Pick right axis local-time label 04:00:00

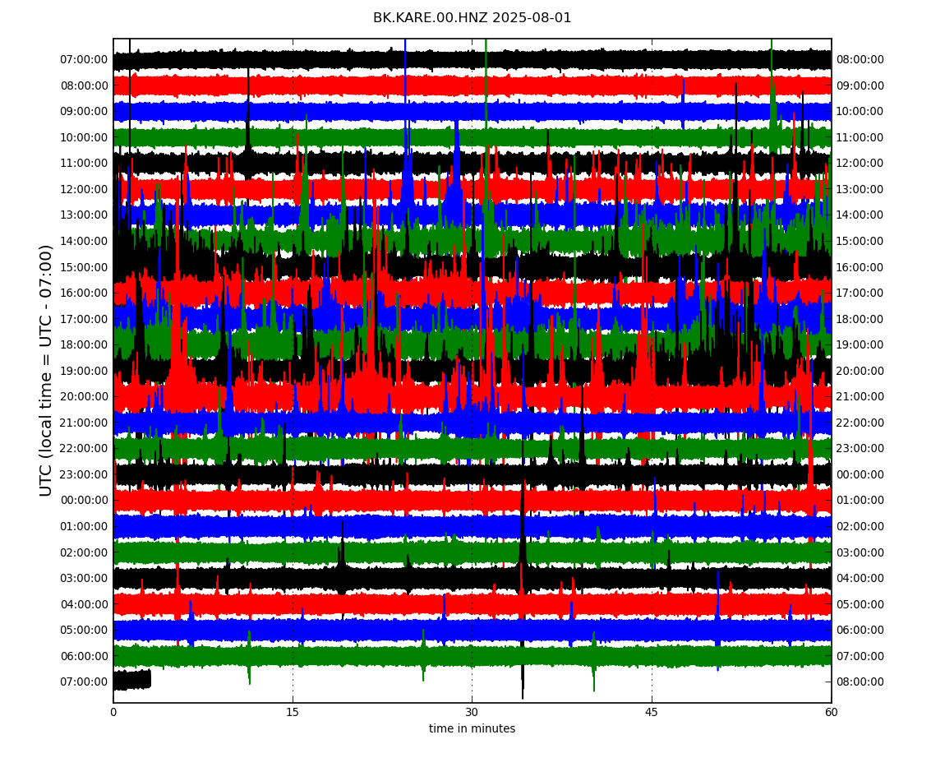(860, 579)
